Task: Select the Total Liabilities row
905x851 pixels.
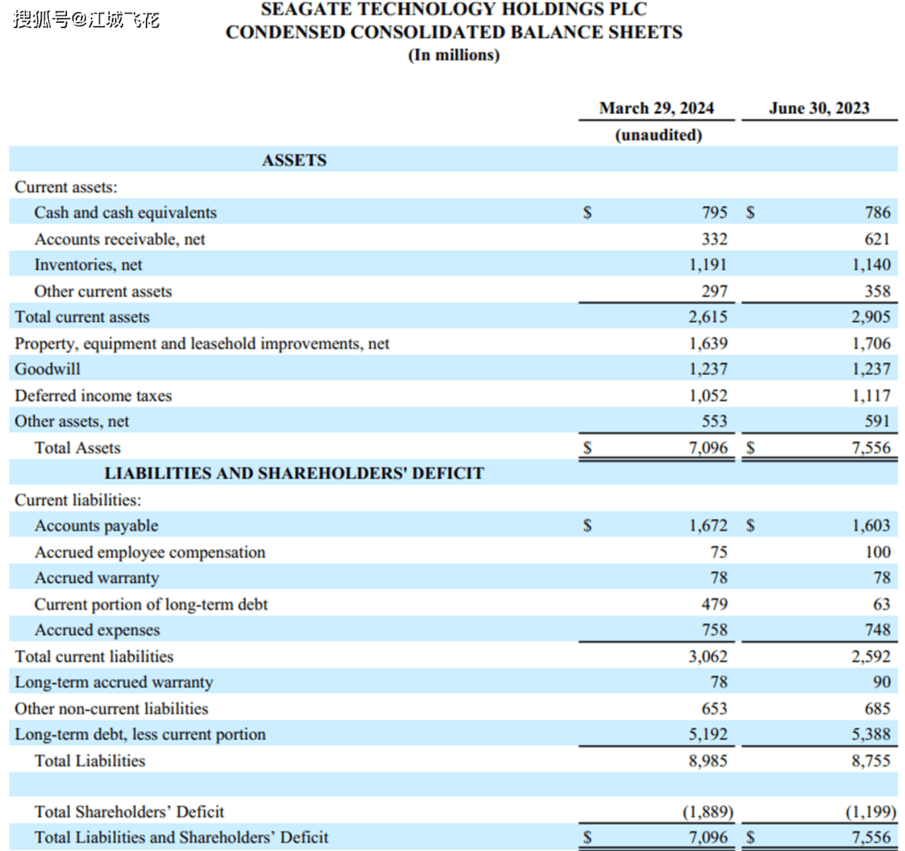Action: click(90, 760)
